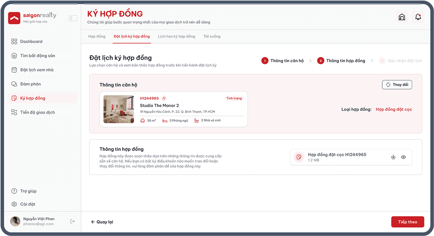Collapse the sidebar with the panel toggle icon
The image size is (434, 236).
pos(73,18)
